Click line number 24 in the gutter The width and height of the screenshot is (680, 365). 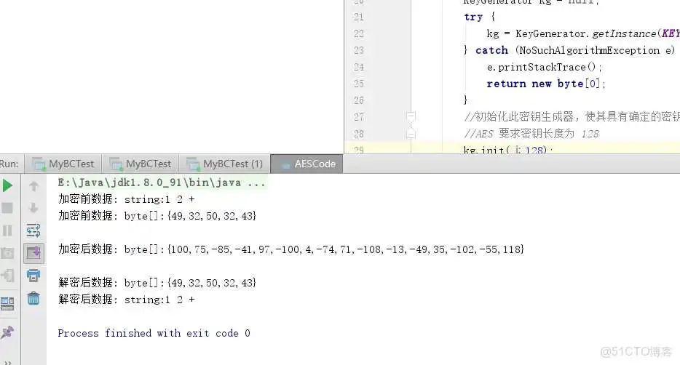[359, 67]
